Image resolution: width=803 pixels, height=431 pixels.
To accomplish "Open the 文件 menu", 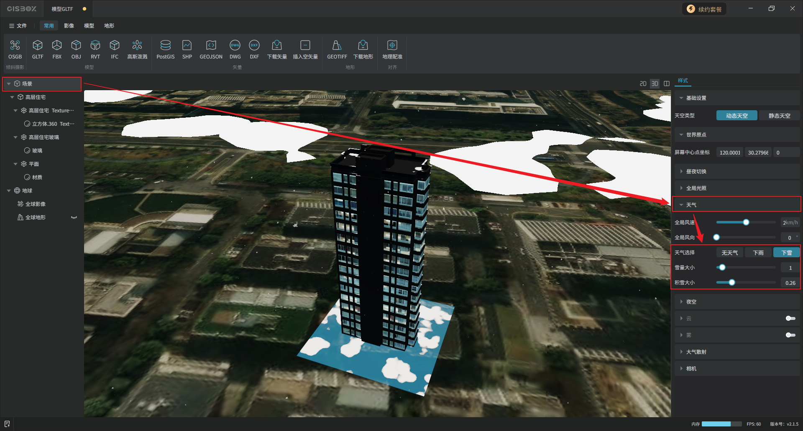I will pyautogui.click(x=18, y=26).
